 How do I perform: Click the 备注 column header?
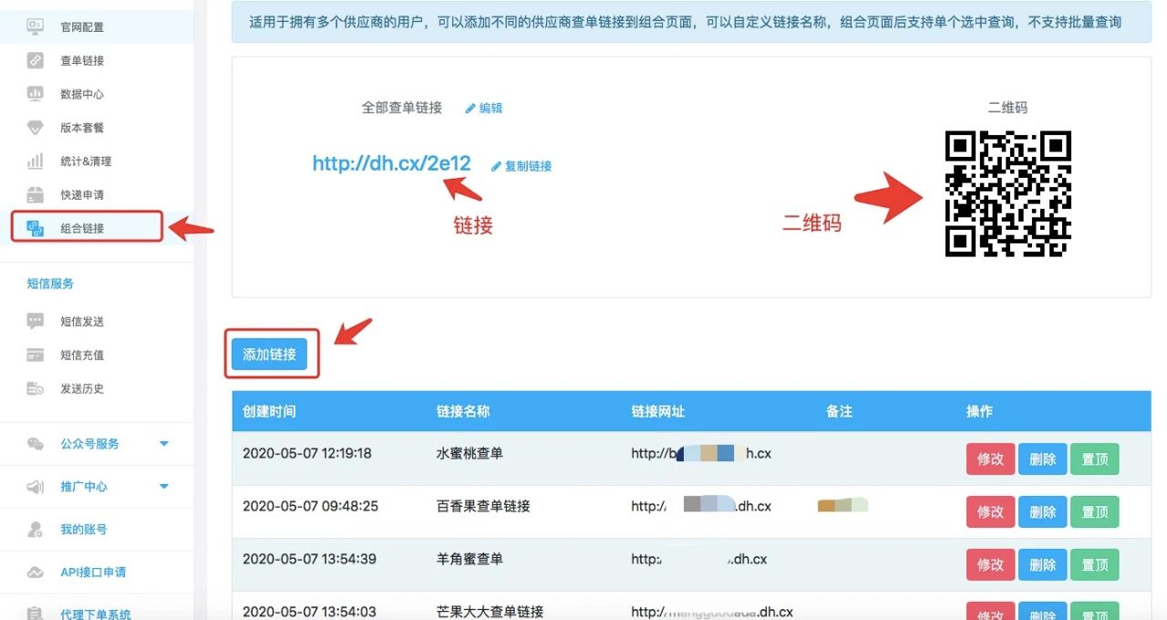tap(839, 411)
